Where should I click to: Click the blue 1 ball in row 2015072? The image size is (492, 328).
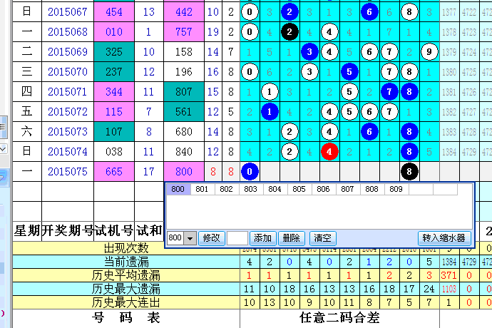pyautogui.click(x=270, y=112)
